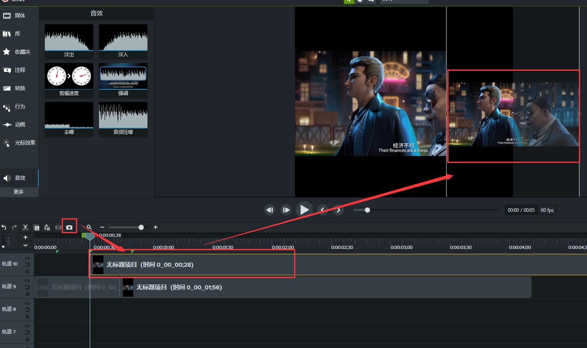Click the 轨道 8 track label
Screen dimensions: 587x348
(9, 309)
